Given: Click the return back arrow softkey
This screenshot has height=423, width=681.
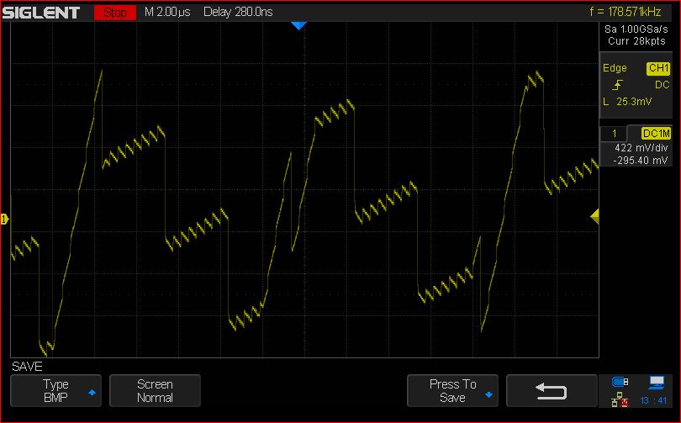Looking at the screenshot, I should pos(552,391).
